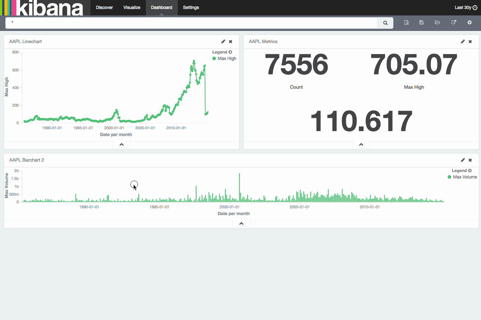The width and height of the screenshot is (481, 320).
Task: Expand the spy panel under AAPL Metrics
Action: [x=361, y=144]
